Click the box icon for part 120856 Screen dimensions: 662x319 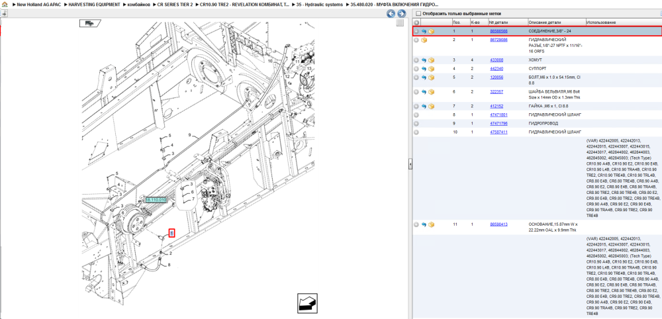[431, 77]
